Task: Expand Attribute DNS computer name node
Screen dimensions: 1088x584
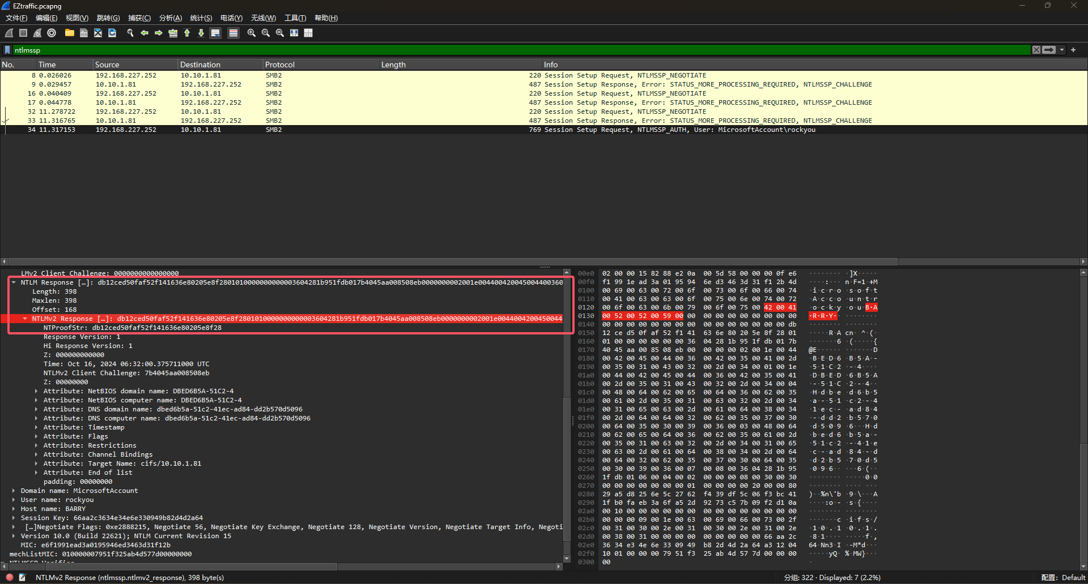Action: coord(36,418)
